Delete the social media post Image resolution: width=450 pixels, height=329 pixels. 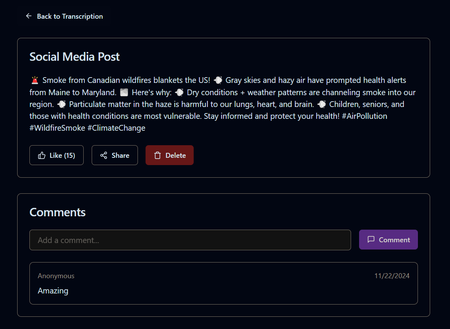[x=170, y=155]
